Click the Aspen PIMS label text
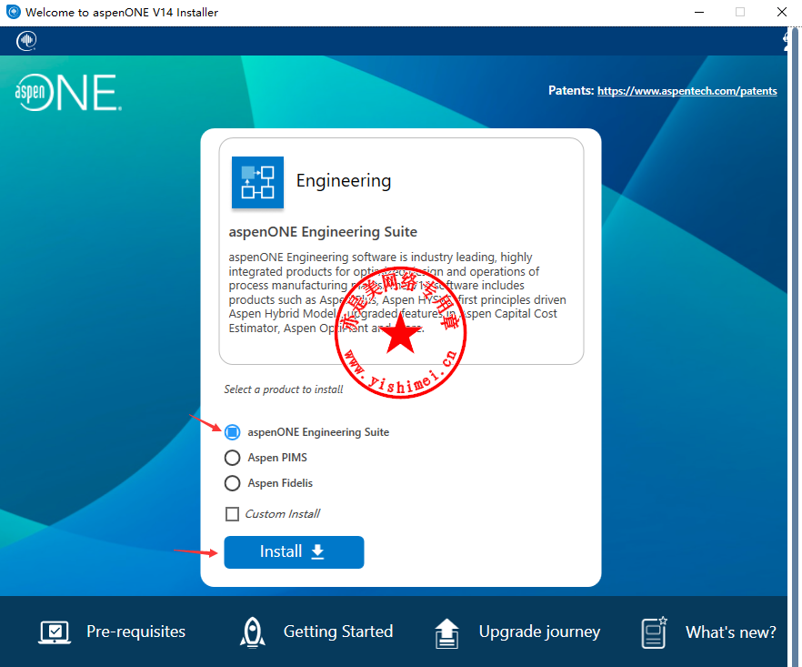The width and height of the screenshot is (802, 667). point(277,458)
